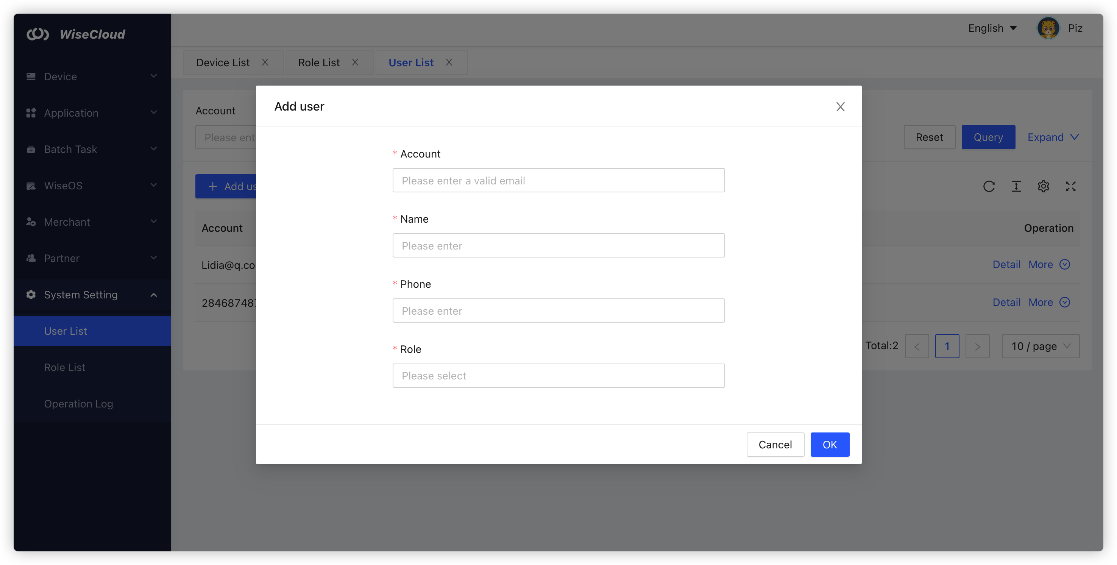1117x565 pixels.
Task: Click the Device icon in the sidebar
Action: pos(31,77)
